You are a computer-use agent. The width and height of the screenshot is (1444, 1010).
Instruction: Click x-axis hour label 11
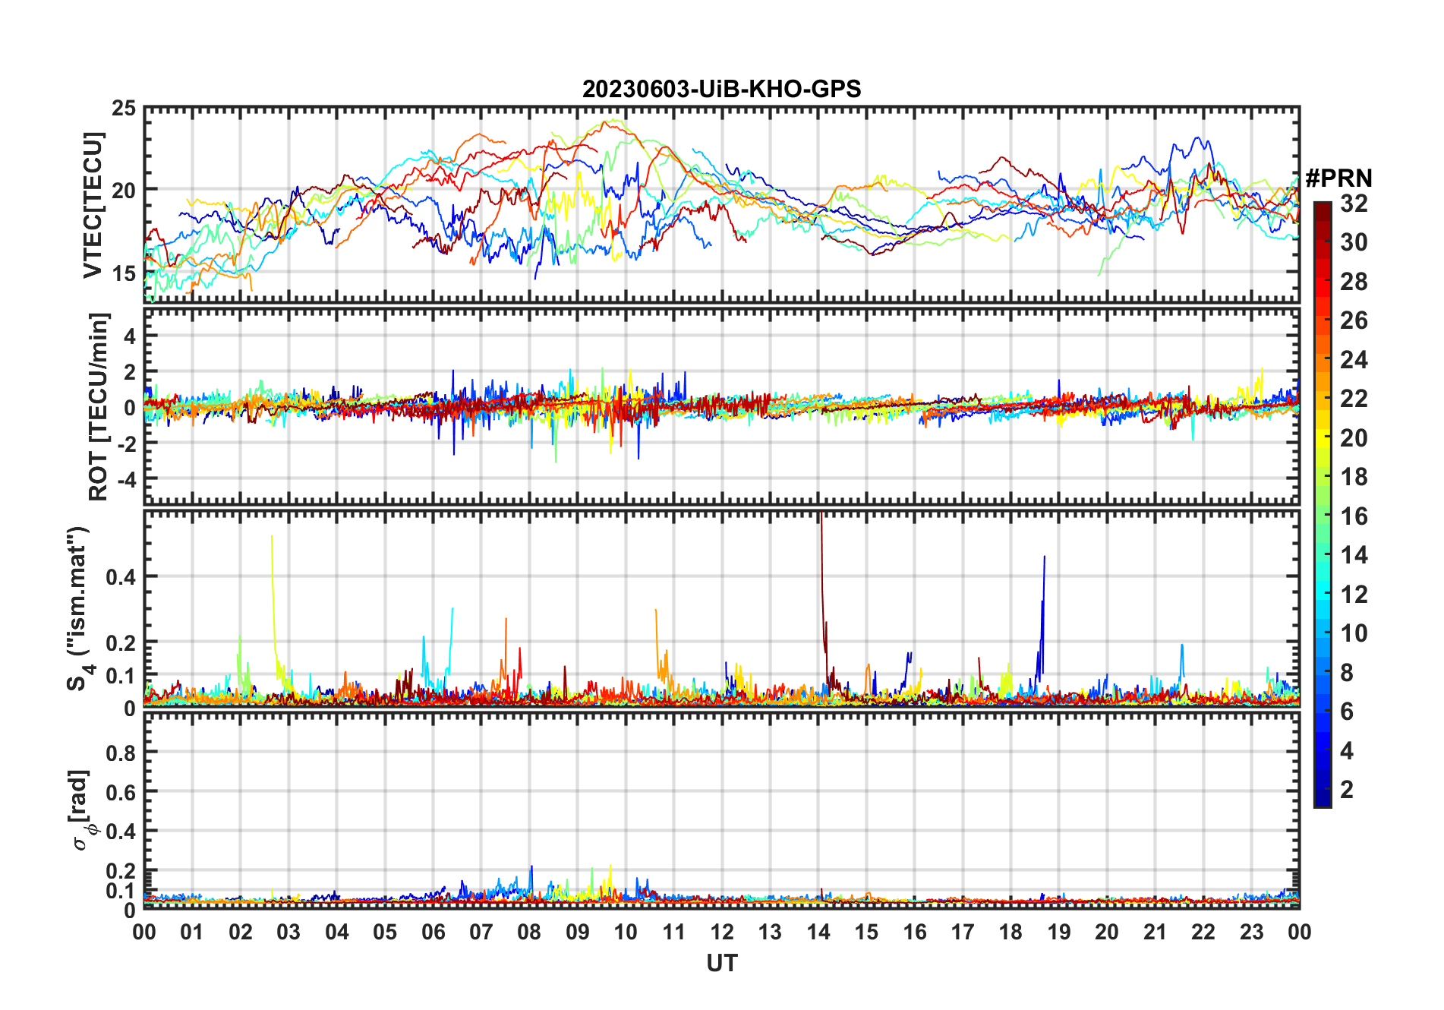click(673, 932)
